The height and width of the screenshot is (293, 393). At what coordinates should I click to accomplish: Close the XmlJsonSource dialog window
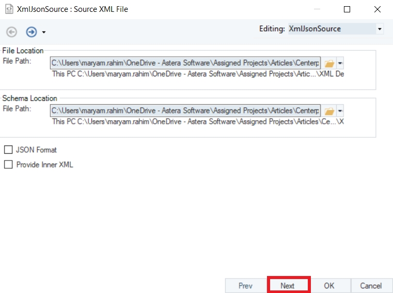pos(377,9)
